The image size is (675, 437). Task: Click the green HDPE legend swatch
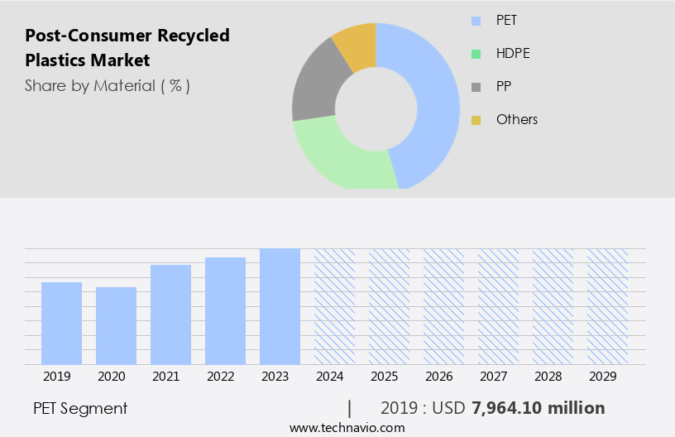476,53
